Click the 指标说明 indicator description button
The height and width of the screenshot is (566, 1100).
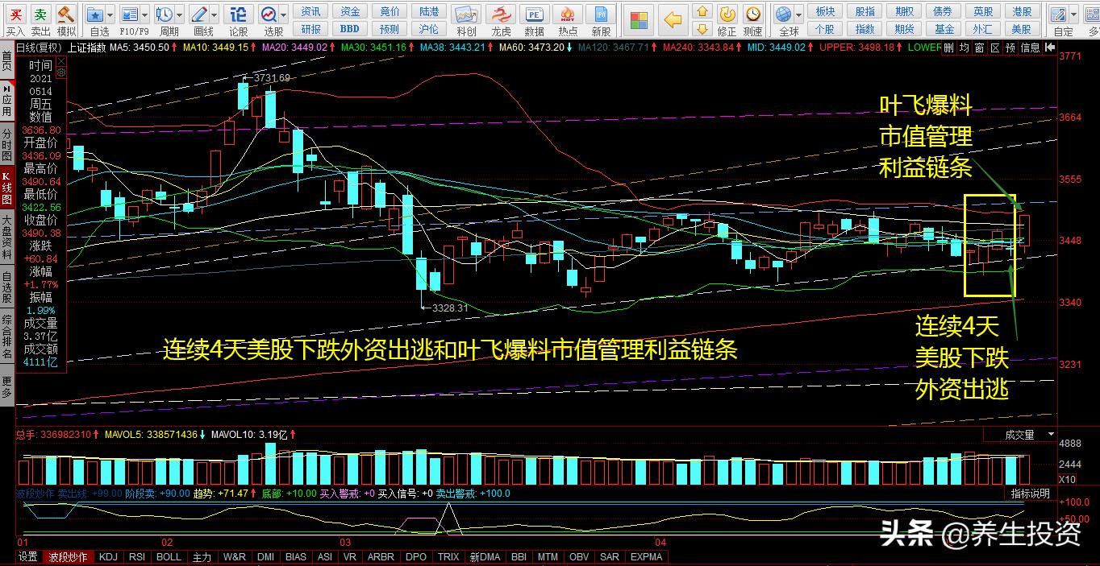tap(1030, 494)
